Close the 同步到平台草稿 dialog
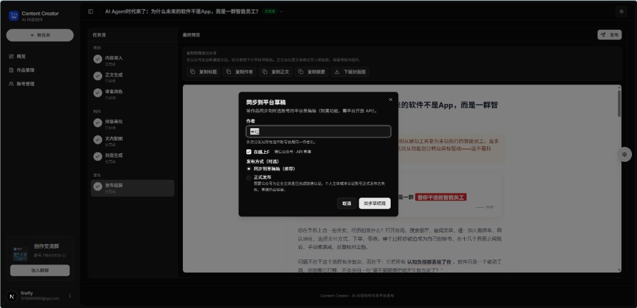 tap(391, 100)
